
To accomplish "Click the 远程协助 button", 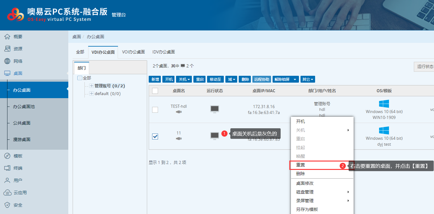I will [262, 80].
